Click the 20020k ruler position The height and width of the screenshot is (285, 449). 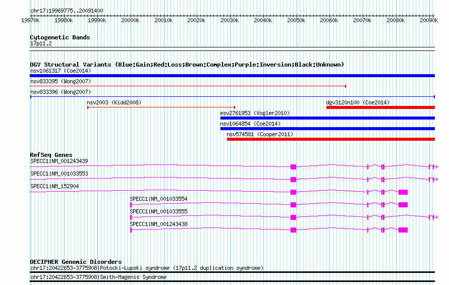point(196,20)
